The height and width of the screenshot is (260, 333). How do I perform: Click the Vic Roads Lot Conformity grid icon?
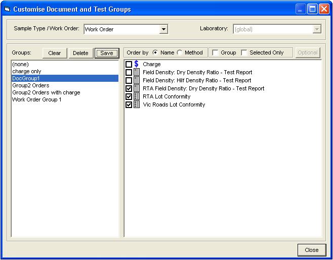tap(137, 105)
